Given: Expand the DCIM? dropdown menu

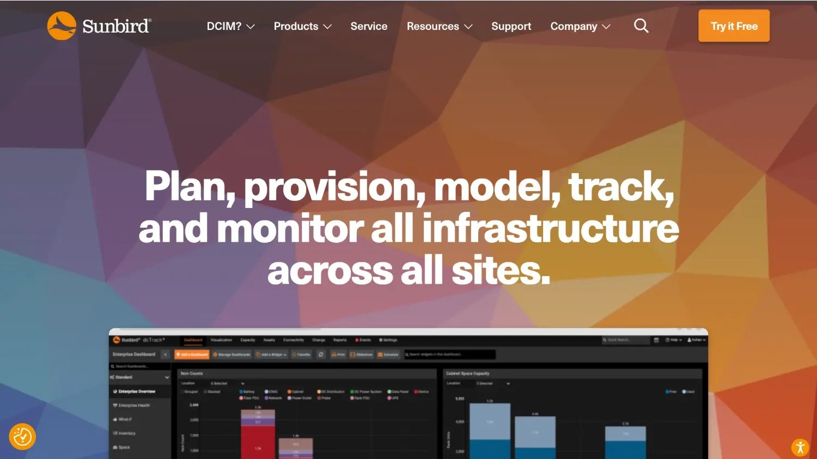Looking at the screenshot, I should (230, 26).
